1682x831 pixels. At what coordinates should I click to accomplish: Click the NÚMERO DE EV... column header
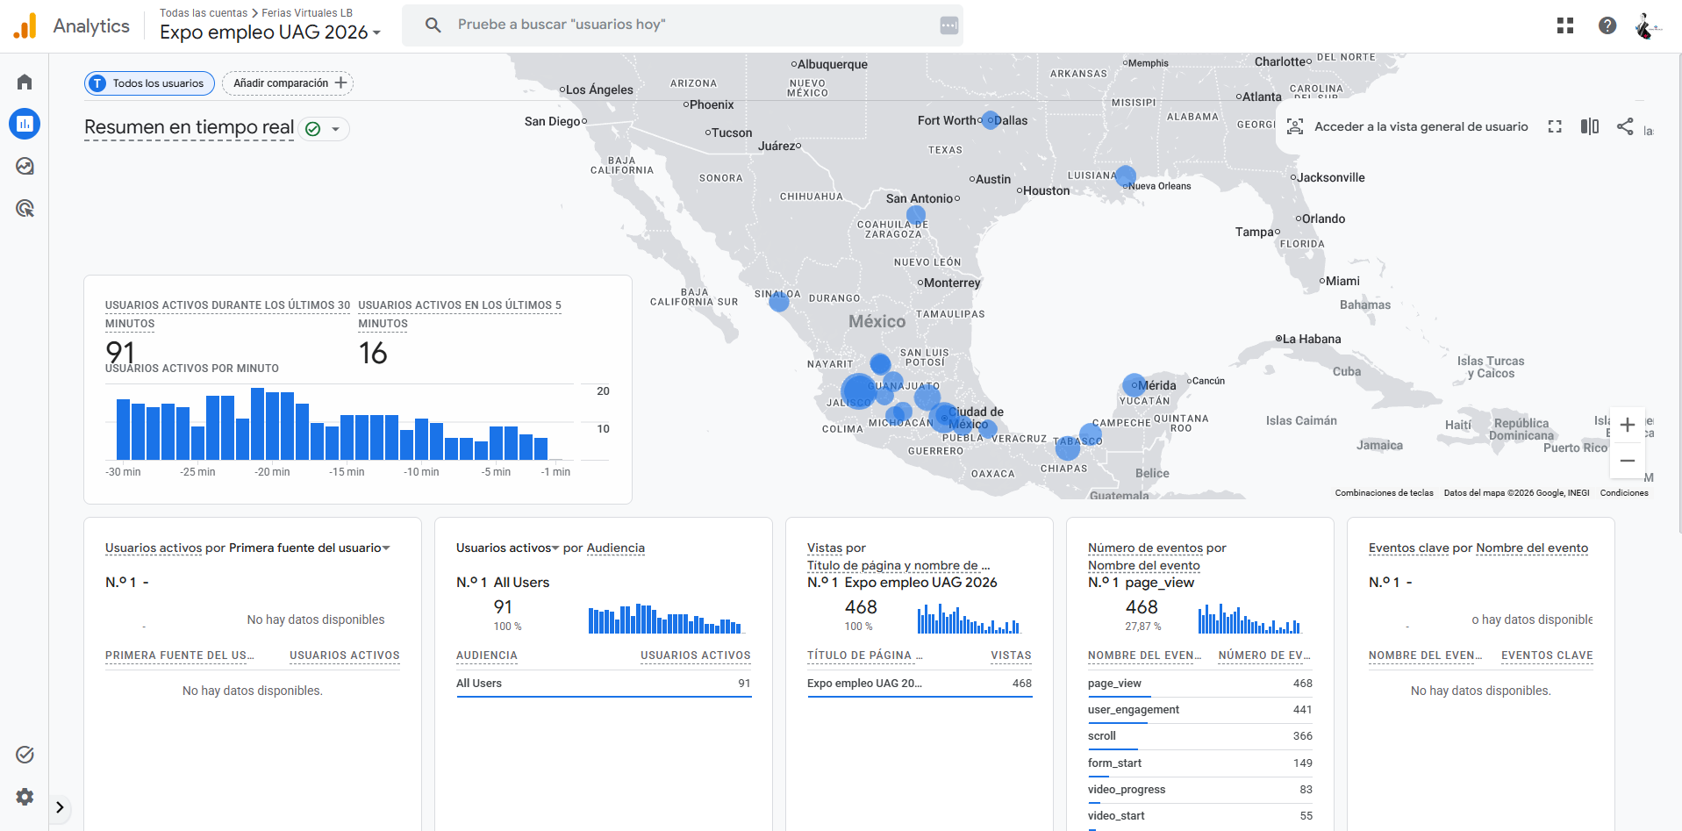(x=1264, y=655)
